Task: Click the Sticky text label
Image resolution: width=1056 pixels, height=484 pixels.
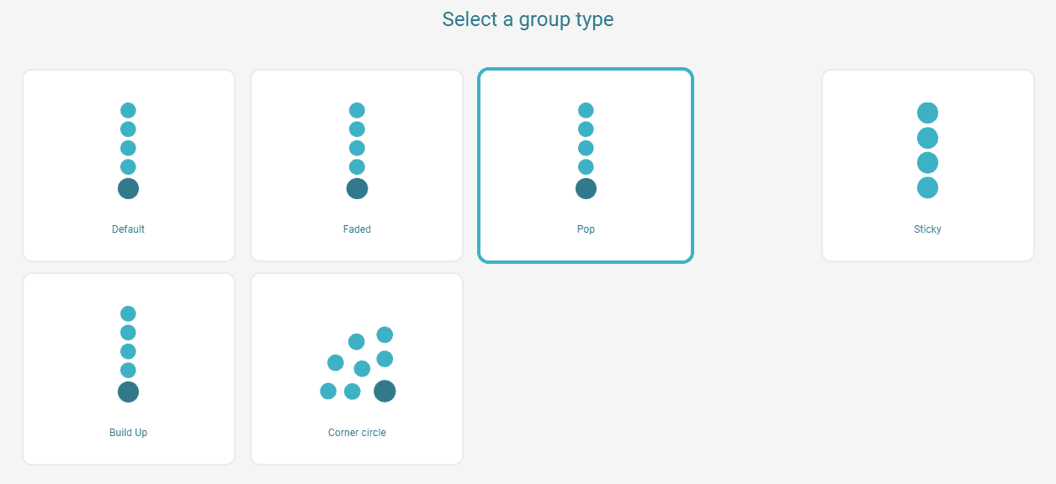Action: coord(927,229)
